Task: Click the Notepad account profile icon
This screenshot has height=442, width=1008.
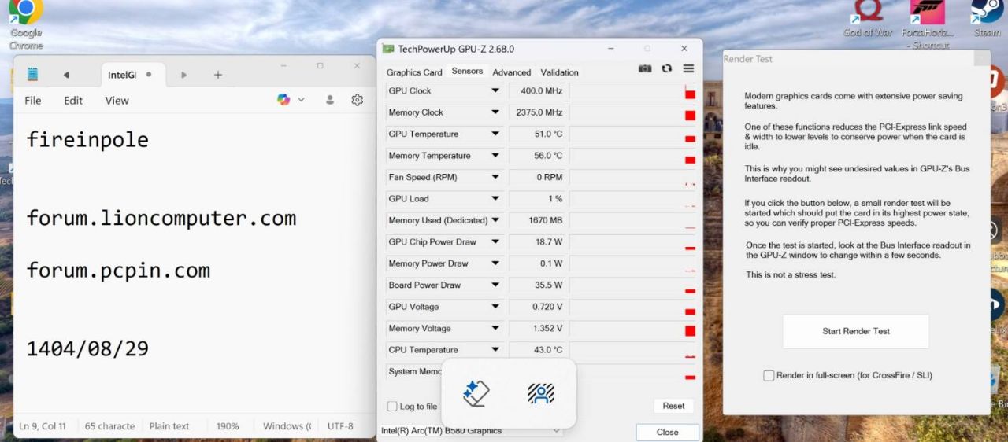Action: click(330, 100)
